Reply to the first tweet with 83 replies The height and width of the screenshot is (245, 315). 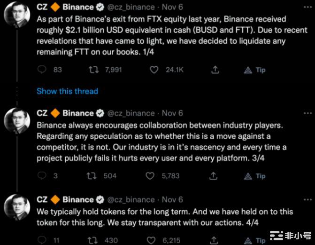click(x=42, y=70)
